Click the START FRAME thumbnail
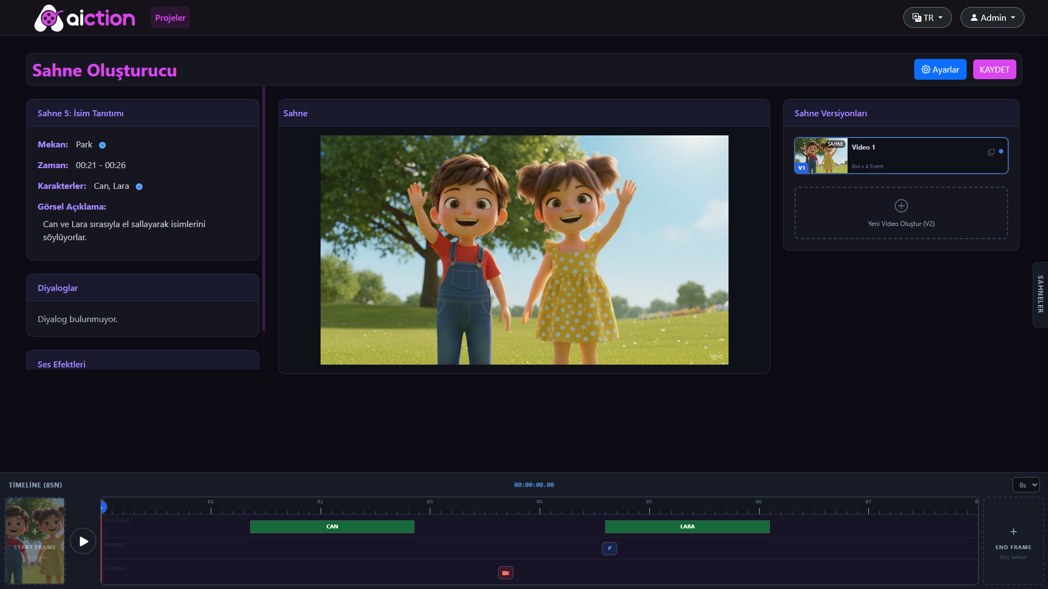The image size is (1048, 589). point(35,540)
